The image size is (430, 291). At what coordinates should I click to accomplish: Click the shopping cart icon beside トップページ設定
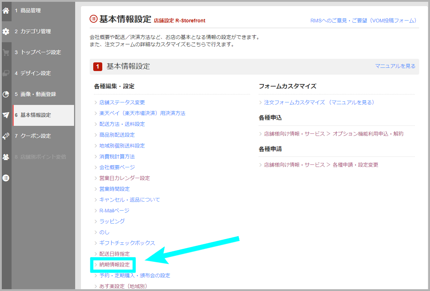point(6,53)
